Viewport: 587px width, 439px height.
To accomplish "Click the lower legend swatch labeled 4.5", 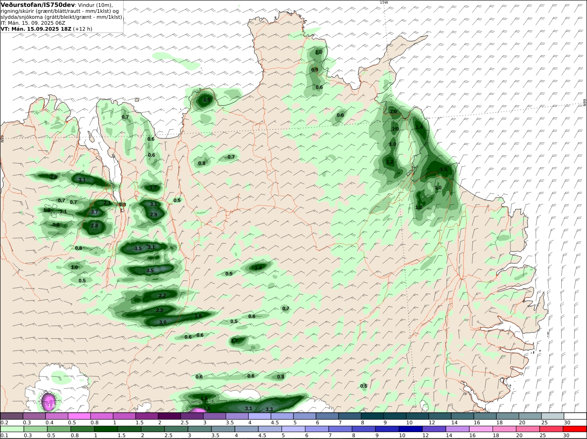I will pyautogui.click(x=270, y=429).
